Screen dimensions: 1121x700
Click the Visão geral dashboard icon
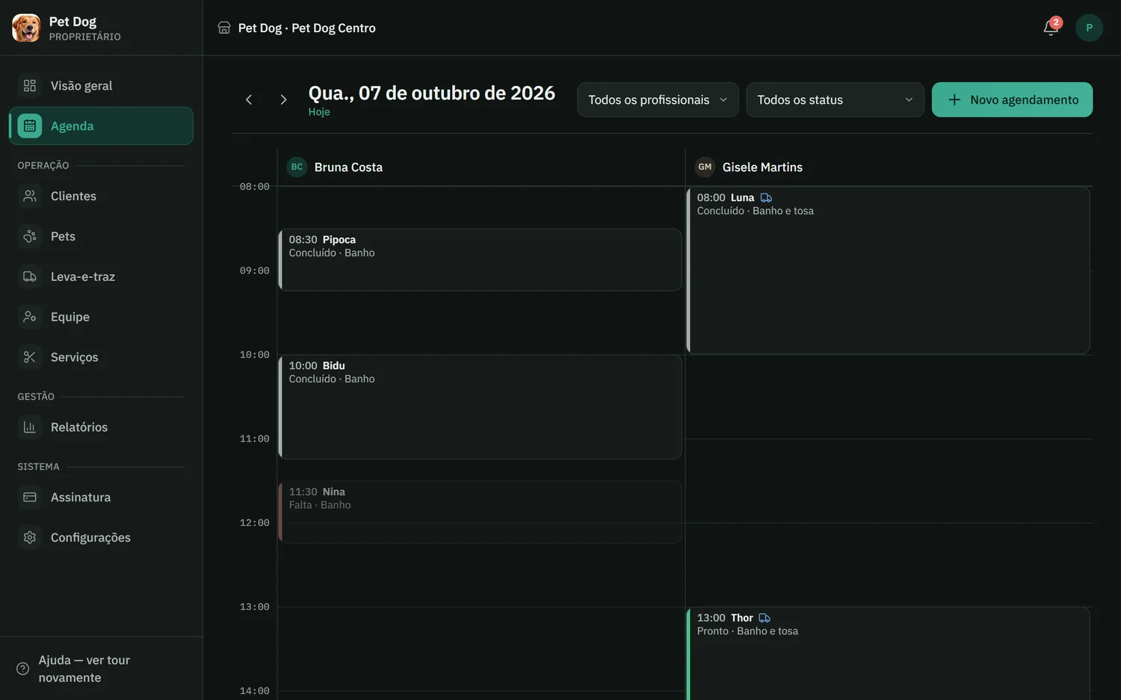tap(30, 86)
